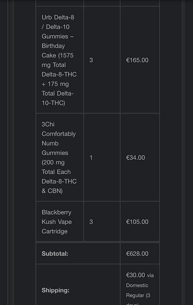The width and height of the screenshot is (193, 305).
Task: Click the 200 mg Total Each text
Action: (56, 167)
